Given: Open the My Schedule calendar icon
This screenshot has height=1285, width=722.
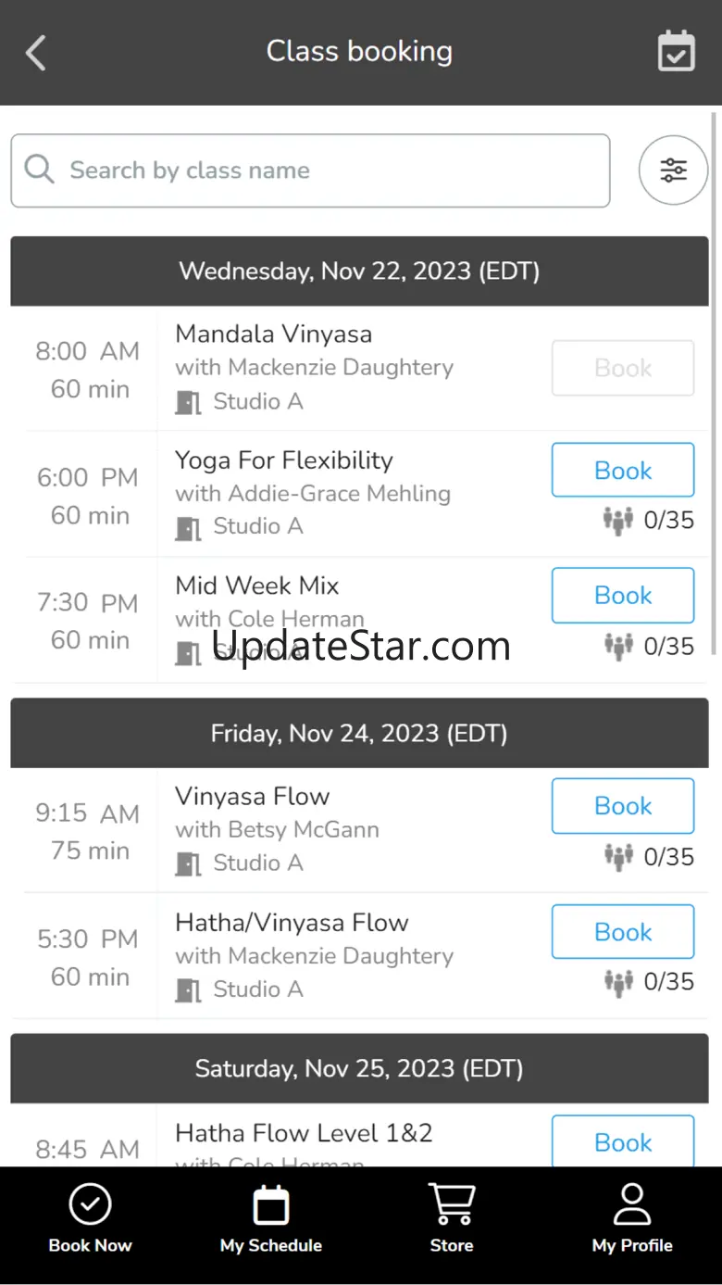Looking at the screenshot, I should (270, 1205).
